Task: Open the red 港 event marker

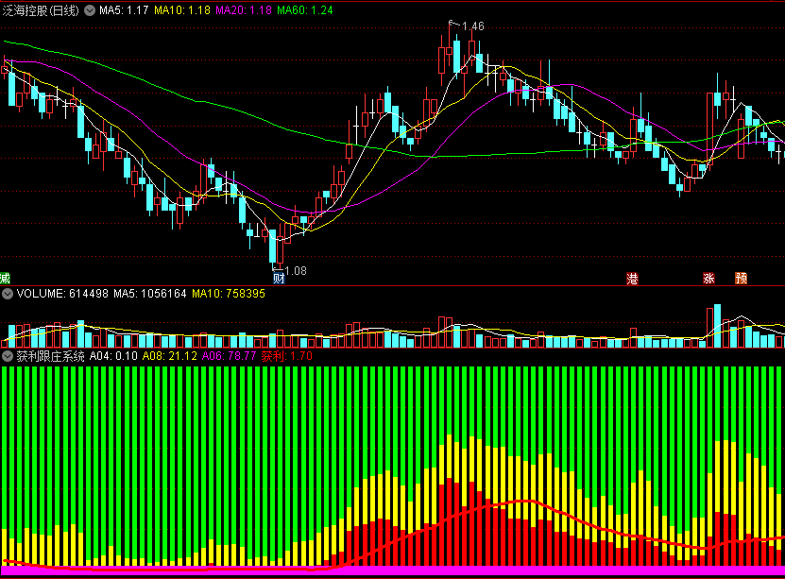Action: tap(632, 279)
